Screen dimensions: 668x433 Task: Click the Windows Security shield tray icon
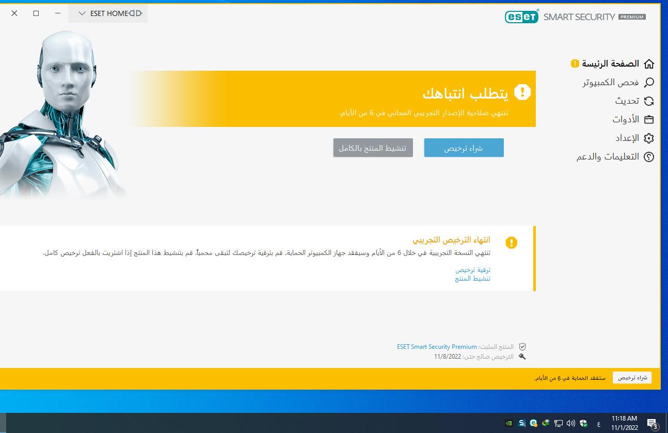click(x=583, y=423)
